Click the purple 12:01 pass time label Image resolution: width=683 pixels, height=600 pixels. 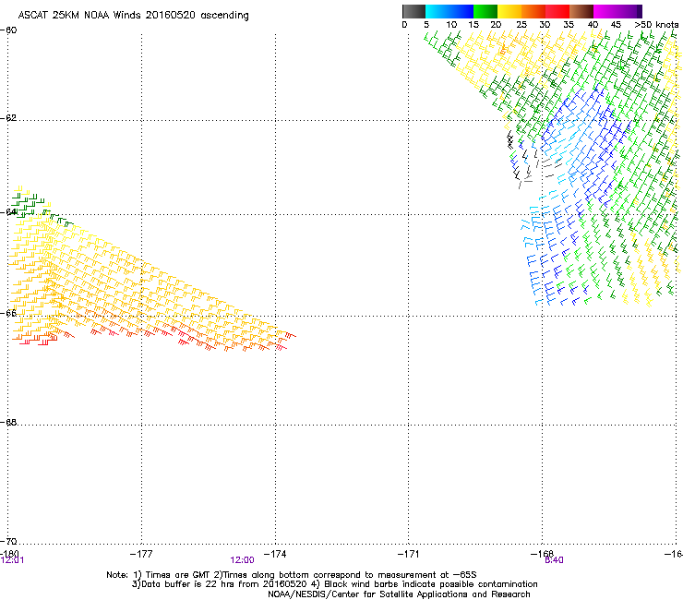[12, 560]
